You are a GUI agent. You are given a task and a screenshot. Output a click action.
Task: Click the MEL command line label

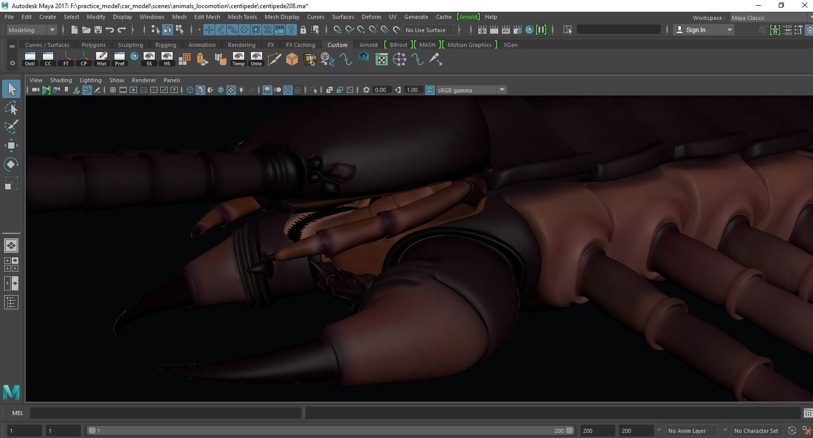[x=17, y=413]
